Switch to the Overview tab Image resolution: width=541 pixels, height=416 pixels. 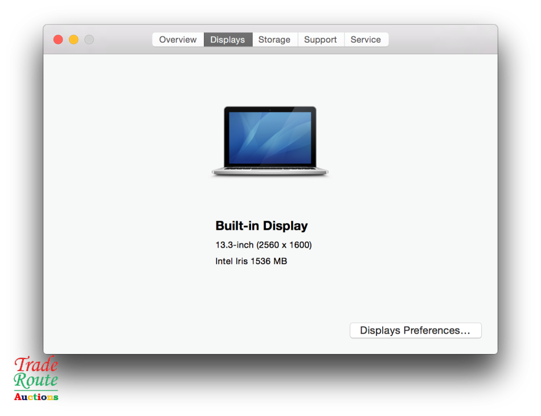[178, 39]
